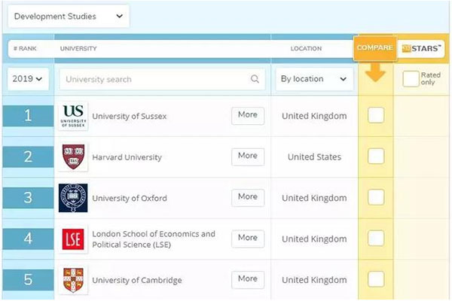Sort by the Rank column header

(25, 48)
